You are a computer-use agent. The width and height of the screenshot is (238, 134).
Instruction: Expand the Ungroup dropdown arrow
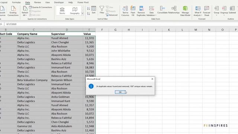[x=224, y=15]
